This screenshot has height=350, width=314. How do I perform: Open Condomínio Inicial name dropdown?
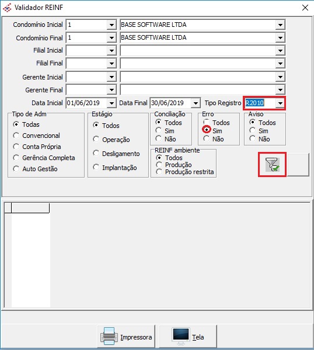click(280, 25)
